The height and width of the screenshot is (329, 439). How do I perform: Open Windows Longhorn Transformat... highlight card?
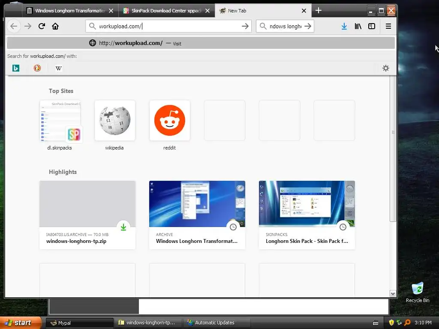[x=197, y=215]
